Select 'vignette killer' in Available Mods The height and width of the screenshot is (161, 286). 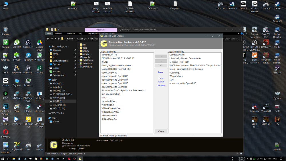tap(108, 101)
